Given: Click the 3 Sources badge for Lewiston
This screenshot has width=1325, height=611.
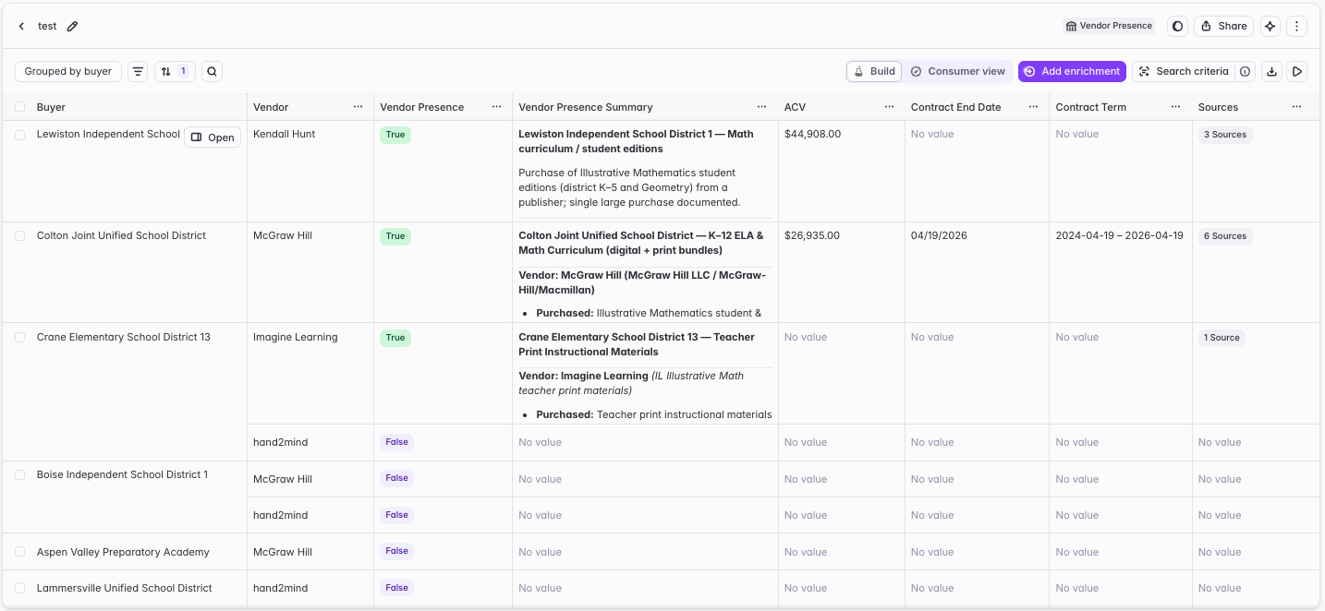Looking at the screenshot, I should click(1225, 135).
